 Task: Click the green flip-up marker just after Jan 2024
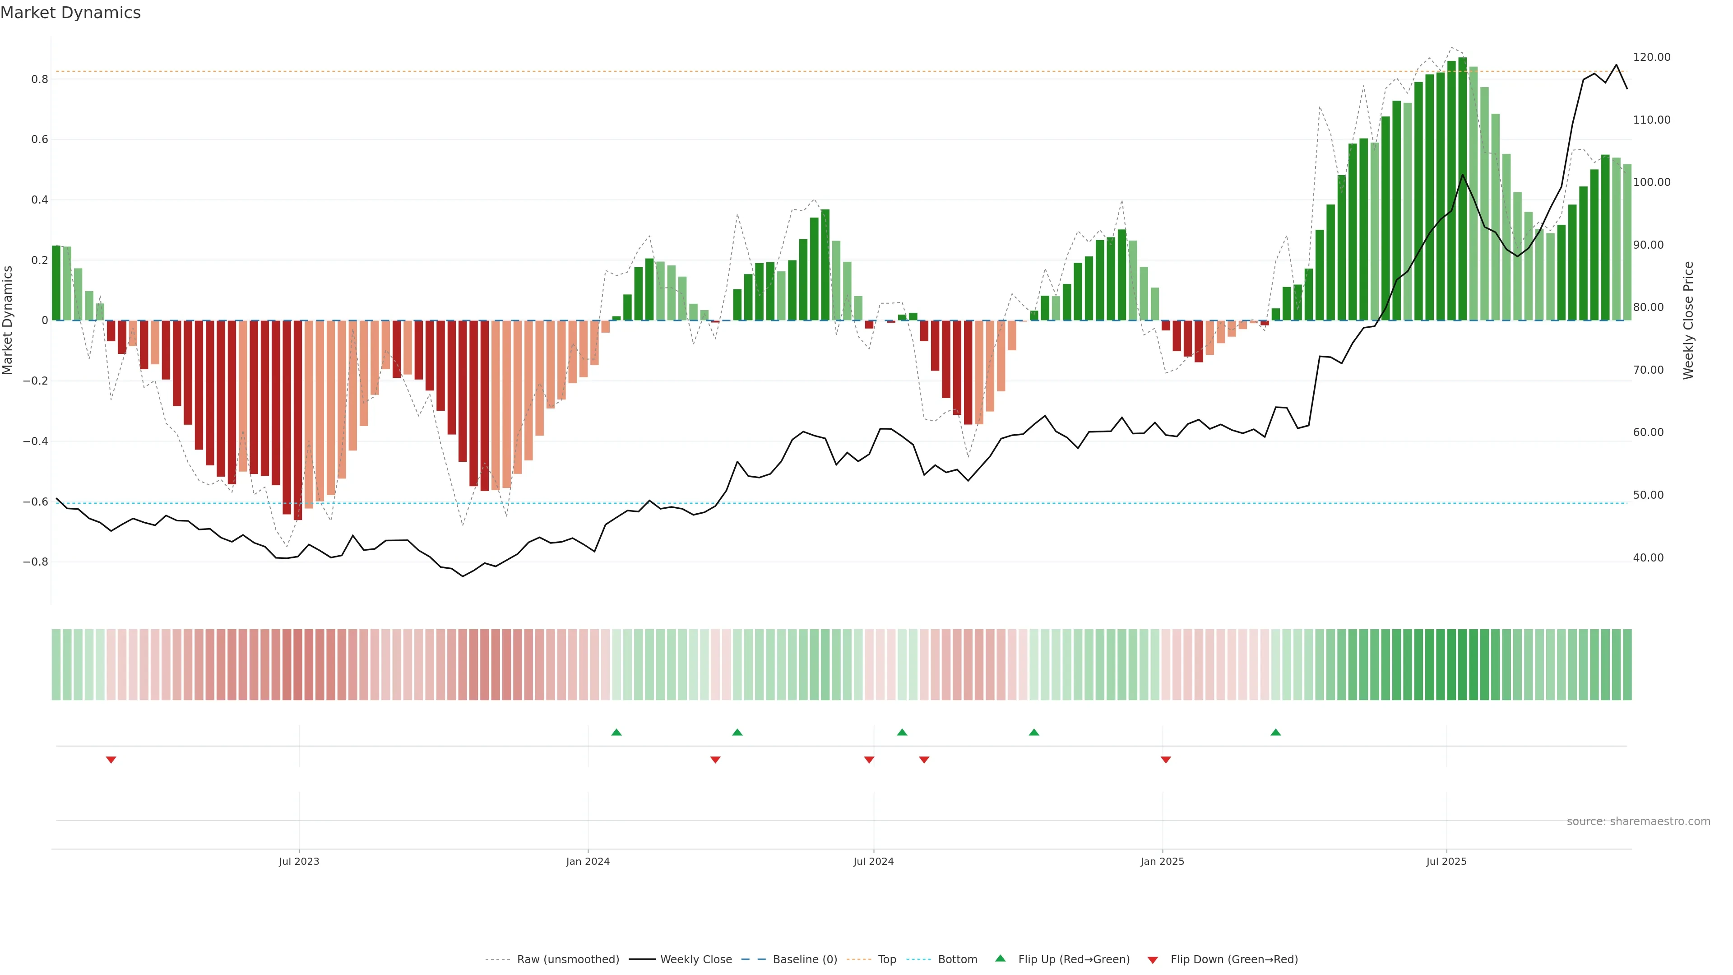pyautogui.click(x=616, y=732)
